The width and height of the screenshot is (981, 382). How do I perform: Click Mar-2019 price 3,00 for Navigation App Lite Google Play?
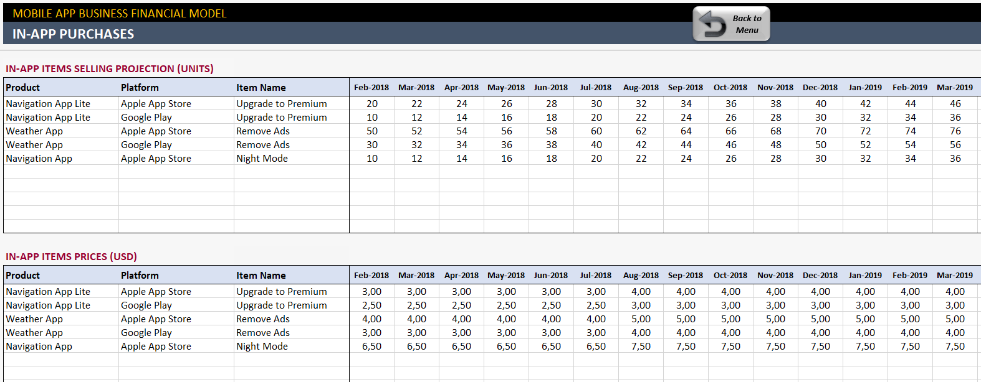[955, 305]
